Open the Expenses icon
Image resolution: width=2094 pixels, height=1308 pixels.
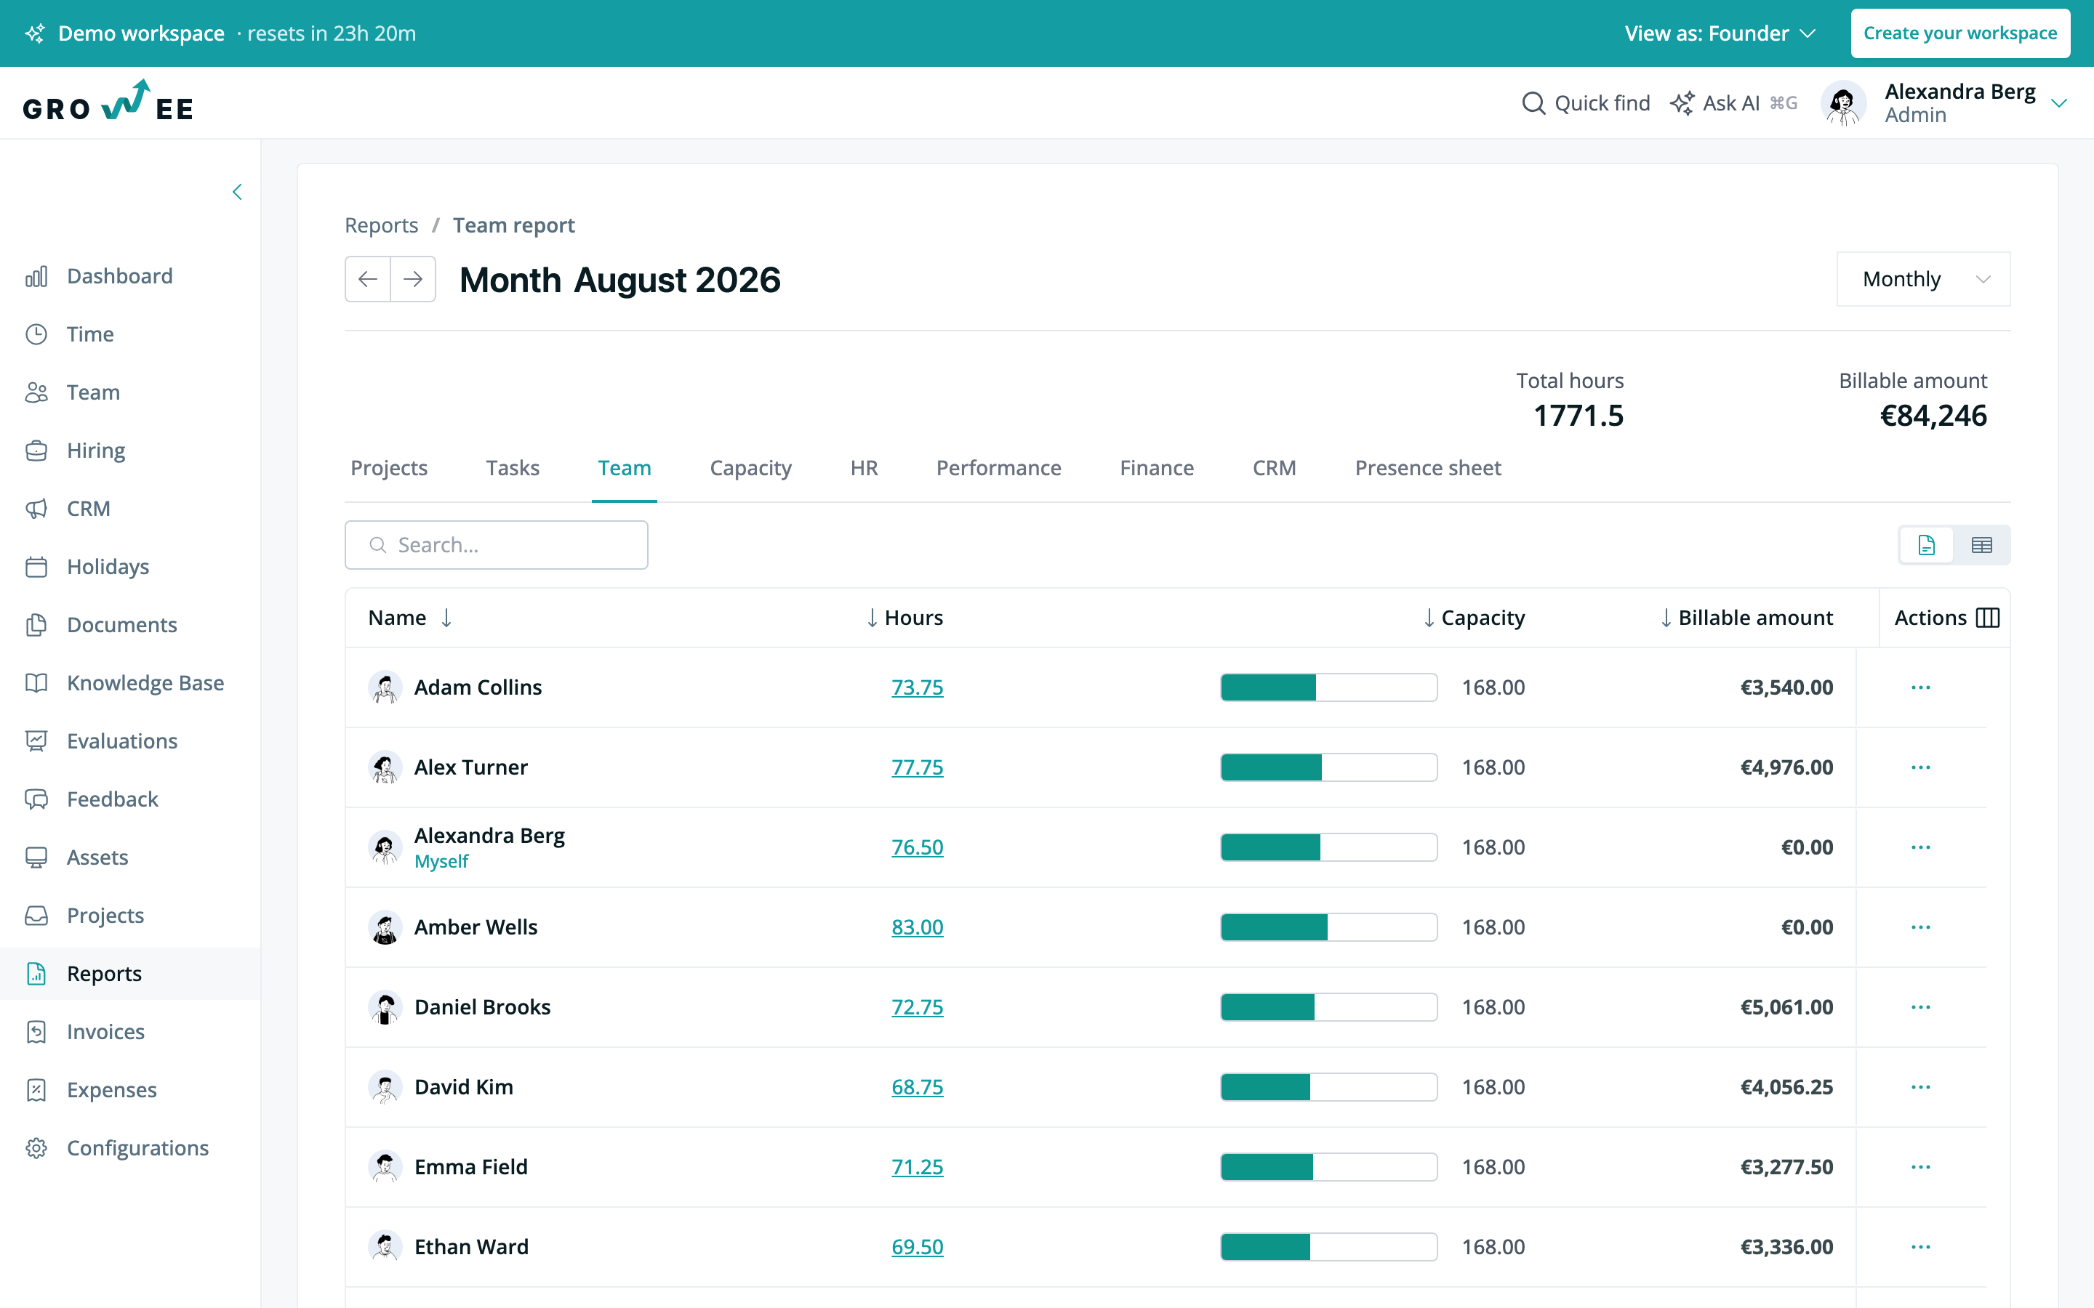[36, 1090]
